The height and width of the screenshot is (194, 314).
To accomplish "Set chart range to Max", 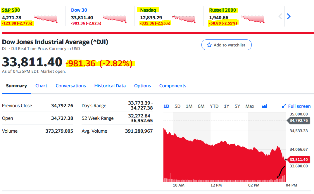I will [x=250, y=106].
